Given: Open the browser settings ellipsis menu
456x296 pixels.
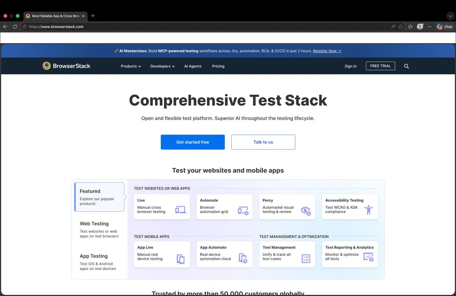Looking at the screenshot, I should coord(430,27).
